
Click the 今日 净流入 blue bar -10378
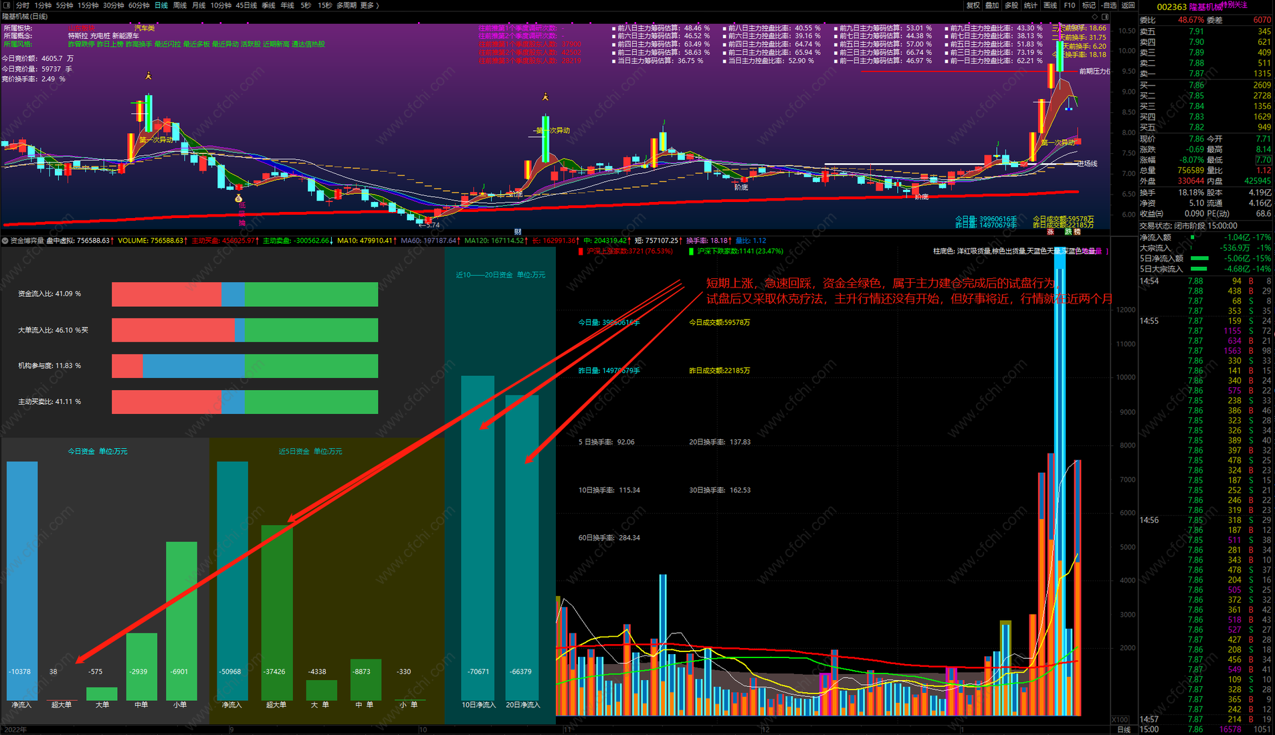click(22, 581)
